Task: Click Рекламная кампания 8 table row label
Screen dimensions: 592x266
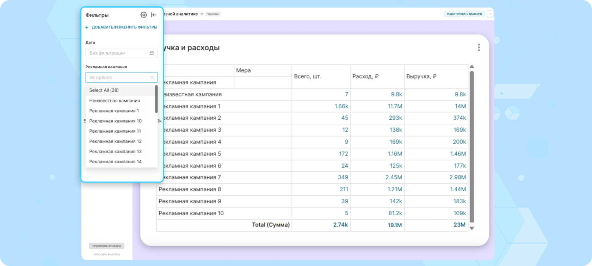Action: (190, 189)
